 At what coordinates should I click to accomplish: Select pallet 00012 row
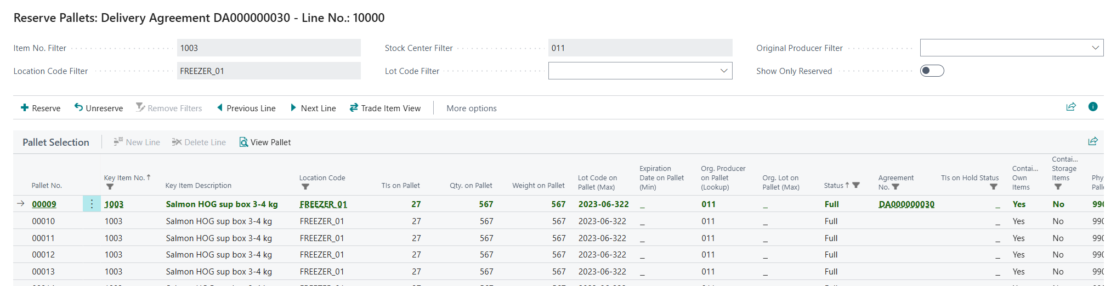43,255
